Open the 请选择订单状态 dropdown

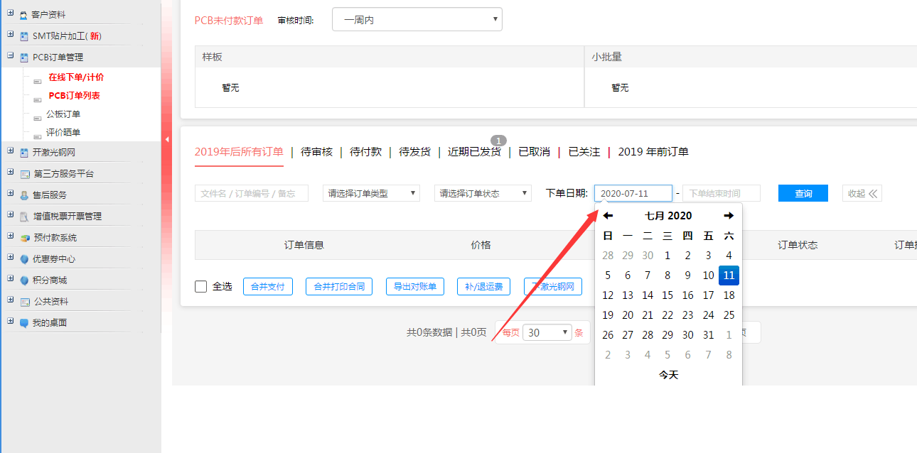pos(483,193)
